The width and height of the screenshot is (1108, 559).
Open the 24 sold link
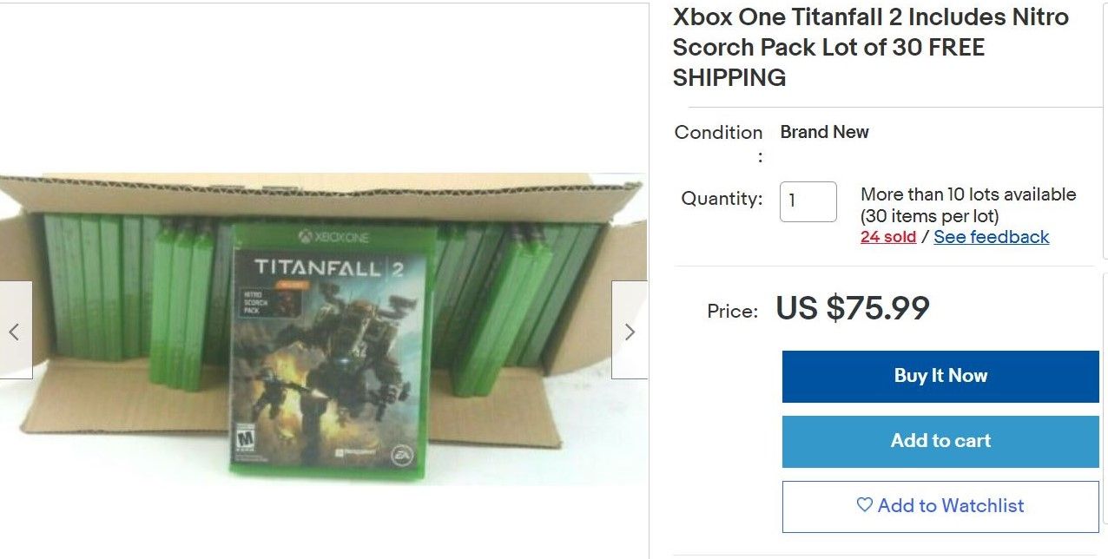point(888,237)
